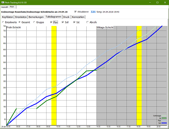Click the Soll legend blue line
This screenshot has width=169, height=129.
(164, 123)
